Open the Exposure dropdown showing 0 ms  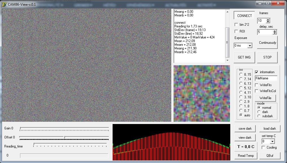click(250, 45)
